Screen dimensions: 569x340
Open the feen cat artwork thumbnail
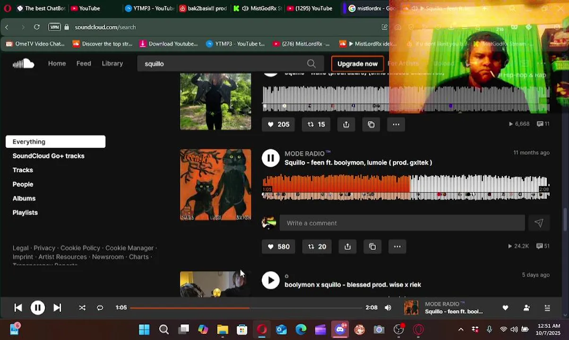216,185
